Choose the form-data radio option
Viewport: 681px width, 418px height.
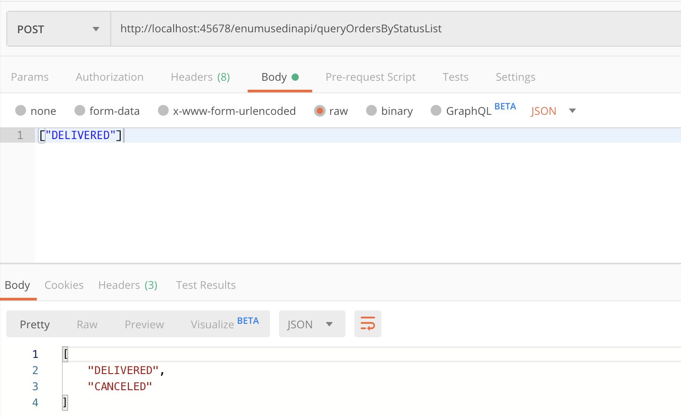pos(80,111)
